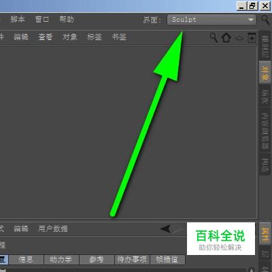Switch to the 构造 vertical tab
This screenshot has width=272, height=272.
point(265,165)
